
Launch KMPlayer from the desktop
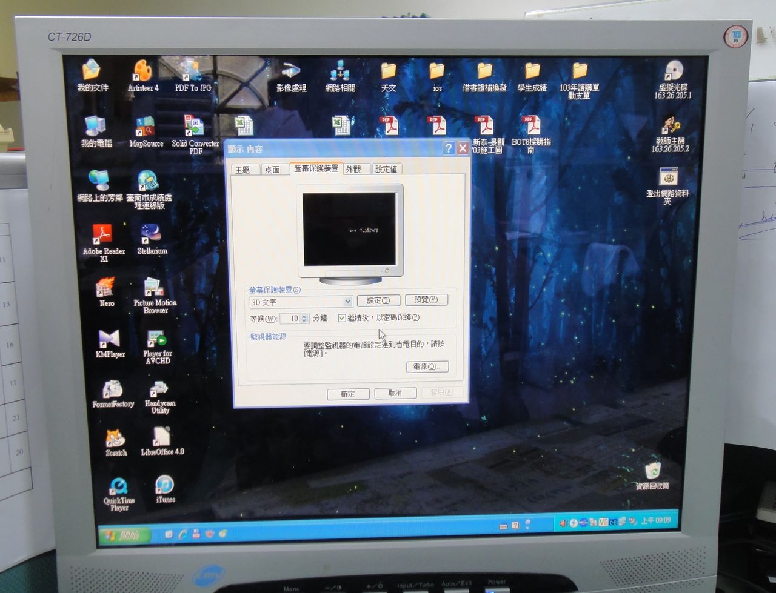[x=110, y=340]
